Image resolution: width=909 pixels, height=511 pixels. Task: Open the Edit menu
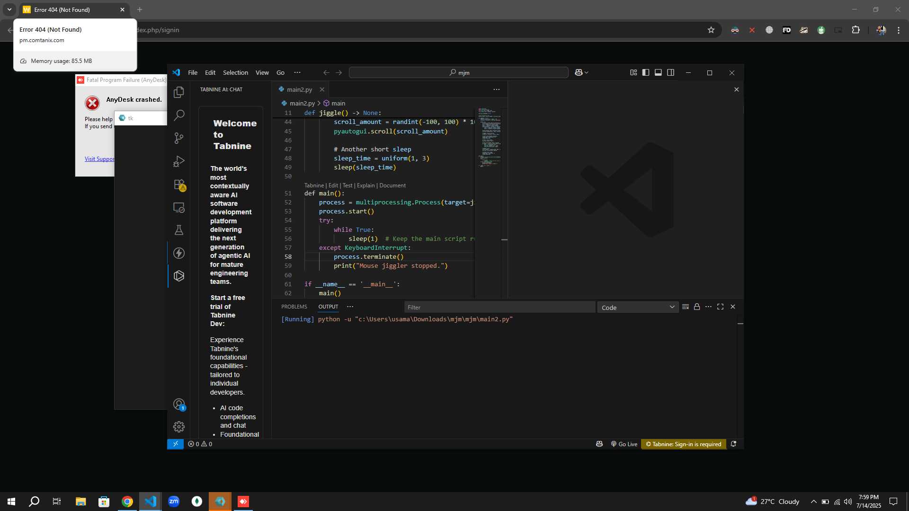point(210,72)
